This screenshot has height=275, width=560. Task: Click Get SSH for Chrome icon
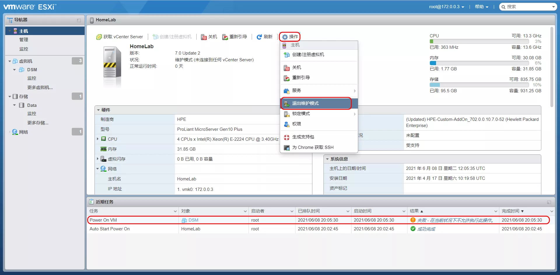click(x=287, y=148)
